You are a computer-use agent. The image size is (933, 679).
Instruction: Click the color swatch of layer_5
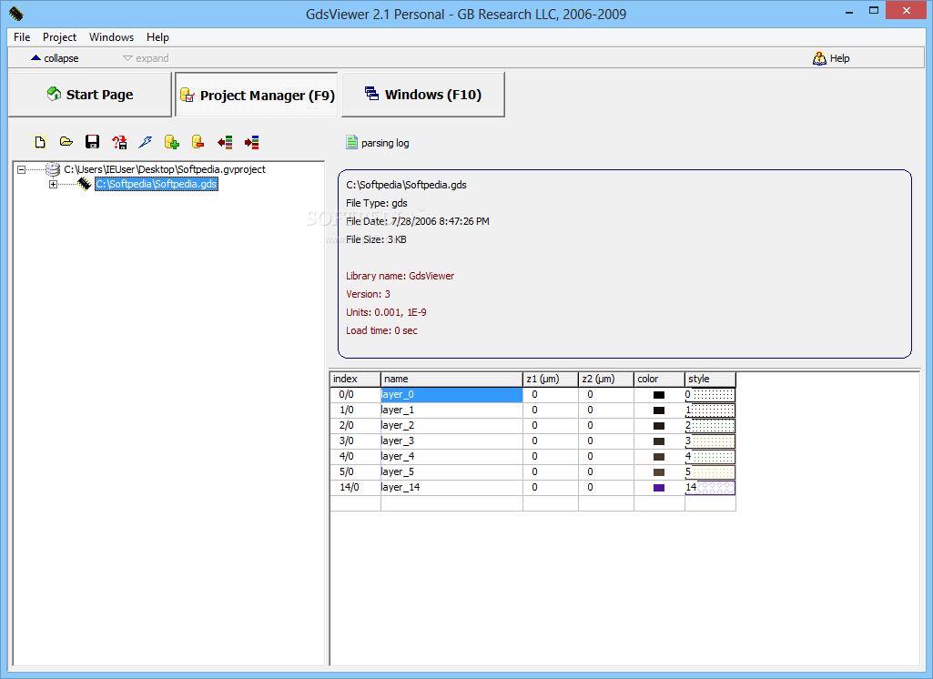click(659, 472)
